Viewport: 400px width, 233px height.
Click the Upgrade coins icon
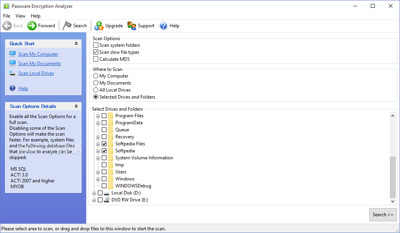pos(99,26)
